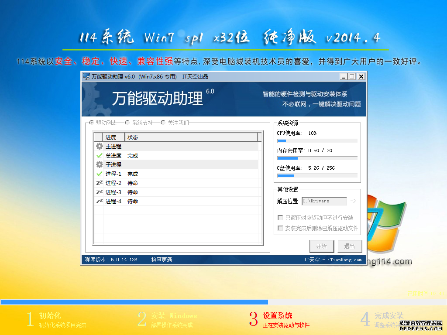Click the 退出 button
Viewport: 447px width, 335px height.
[350, 246]
